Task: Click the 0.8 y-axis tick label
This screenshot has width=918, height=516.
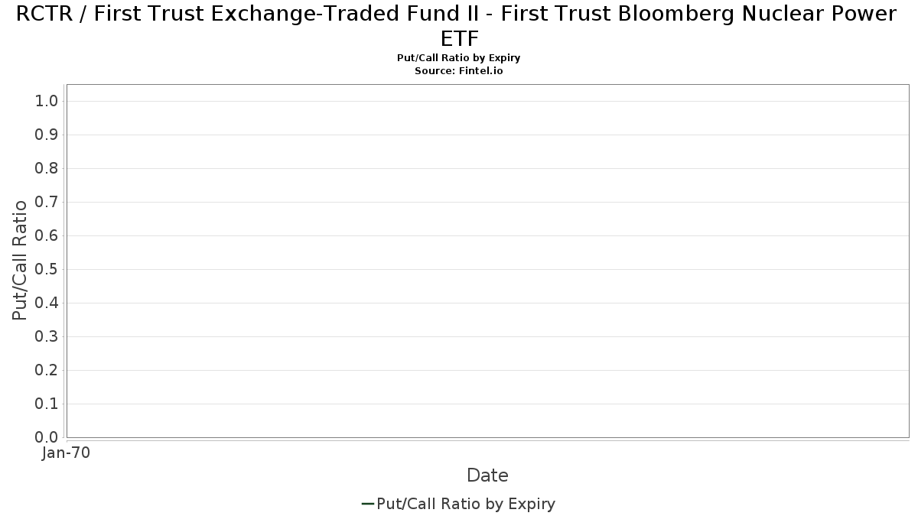Action: (x=47, y=169)
